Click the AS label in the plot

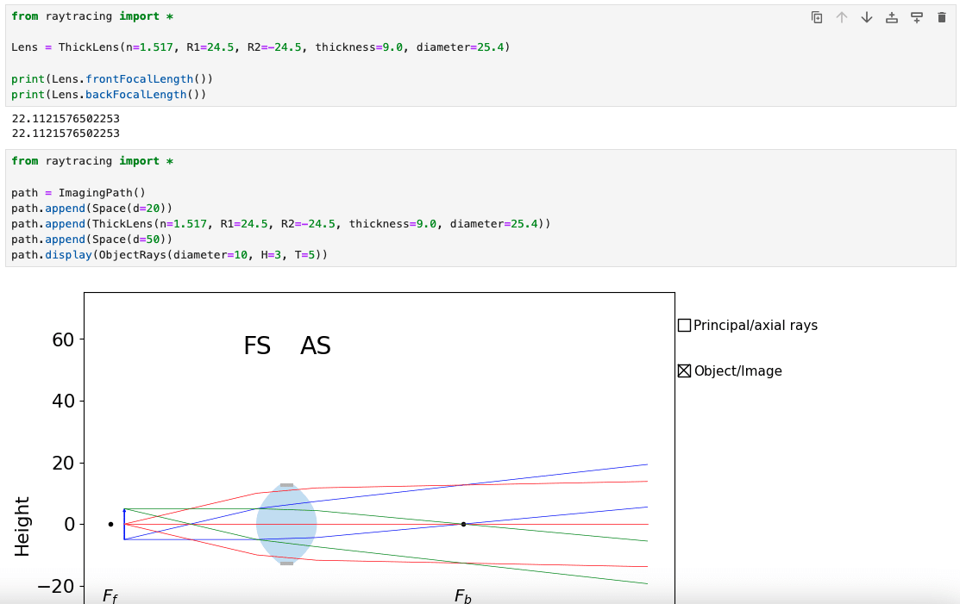(x=316, y=346)
